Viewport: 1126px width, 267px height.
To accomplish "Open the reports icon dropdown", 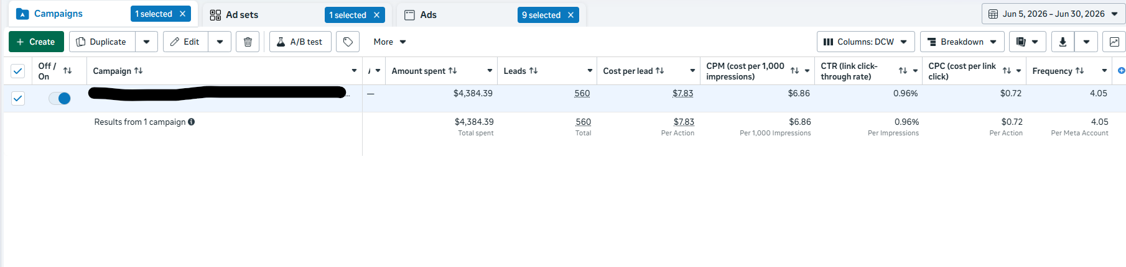I will (1027, 42).
